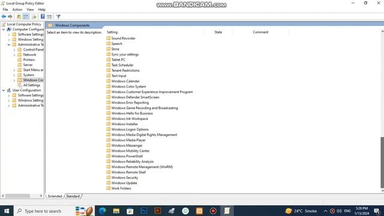Collapse the User Configuration node

(4, 91)
